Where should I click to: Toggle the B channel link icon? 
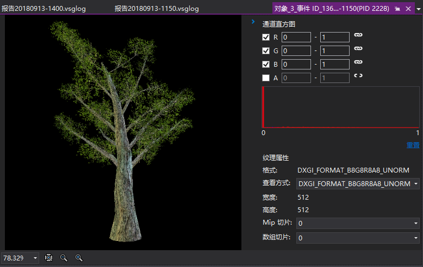pyautogui.click(x=358, y=62)
